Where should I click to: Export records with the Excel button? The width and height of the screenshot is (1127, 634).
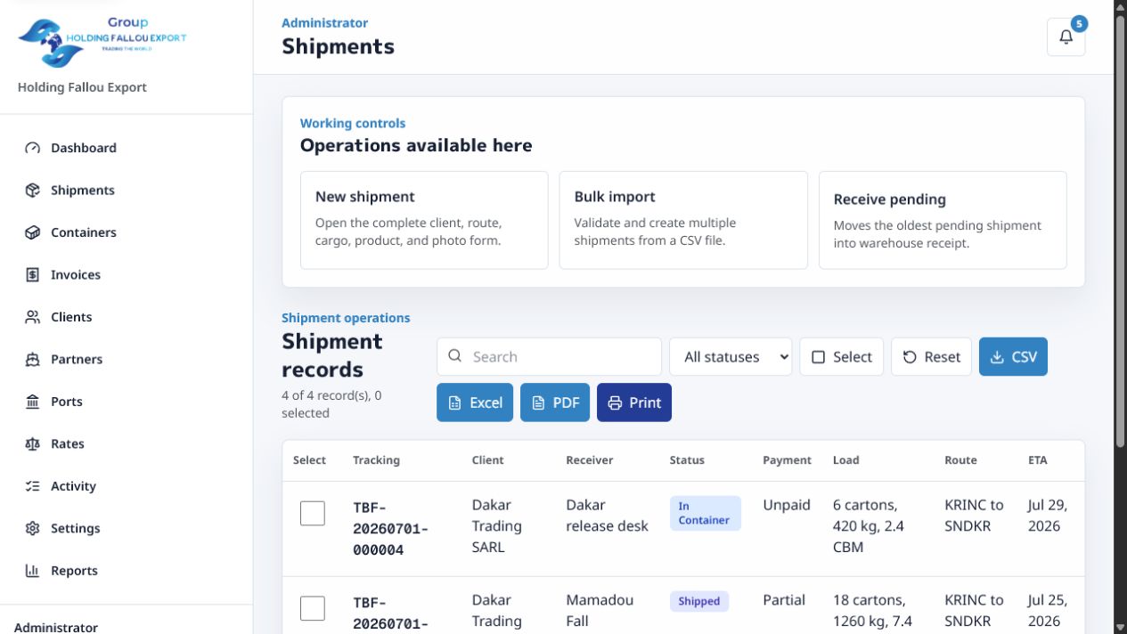[475, 402]
